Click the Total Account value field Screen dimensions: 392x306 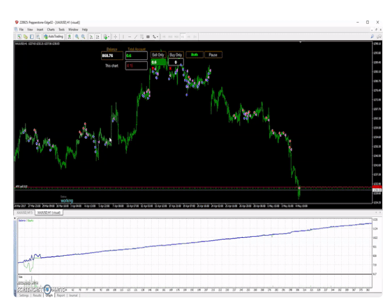point(136,55)
